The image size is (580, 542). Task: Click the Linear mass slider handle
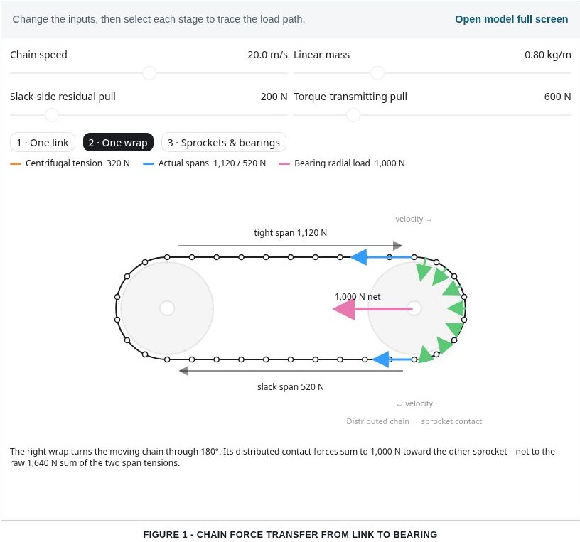(377, 73)
